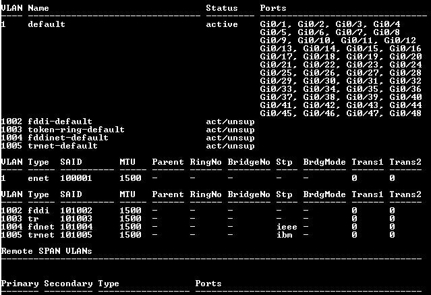
Task: Click MTU value 1500 in fdnet row
Action: coord(130,227)
